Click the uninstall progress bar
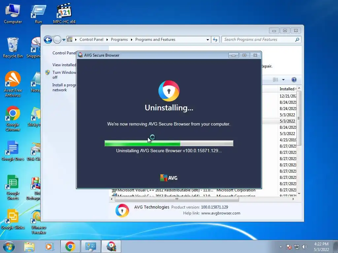This screenshot has width=338, height=253. [x=169, y=143]
